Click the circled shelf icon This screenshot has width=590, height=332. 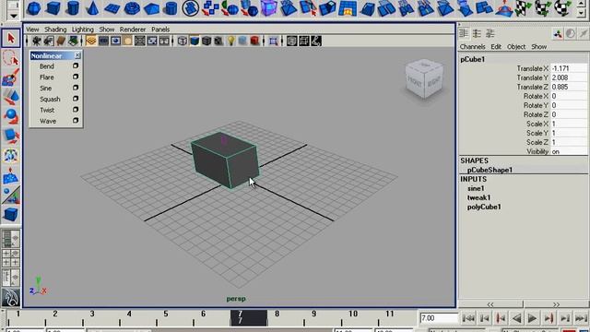coord(191,8)
